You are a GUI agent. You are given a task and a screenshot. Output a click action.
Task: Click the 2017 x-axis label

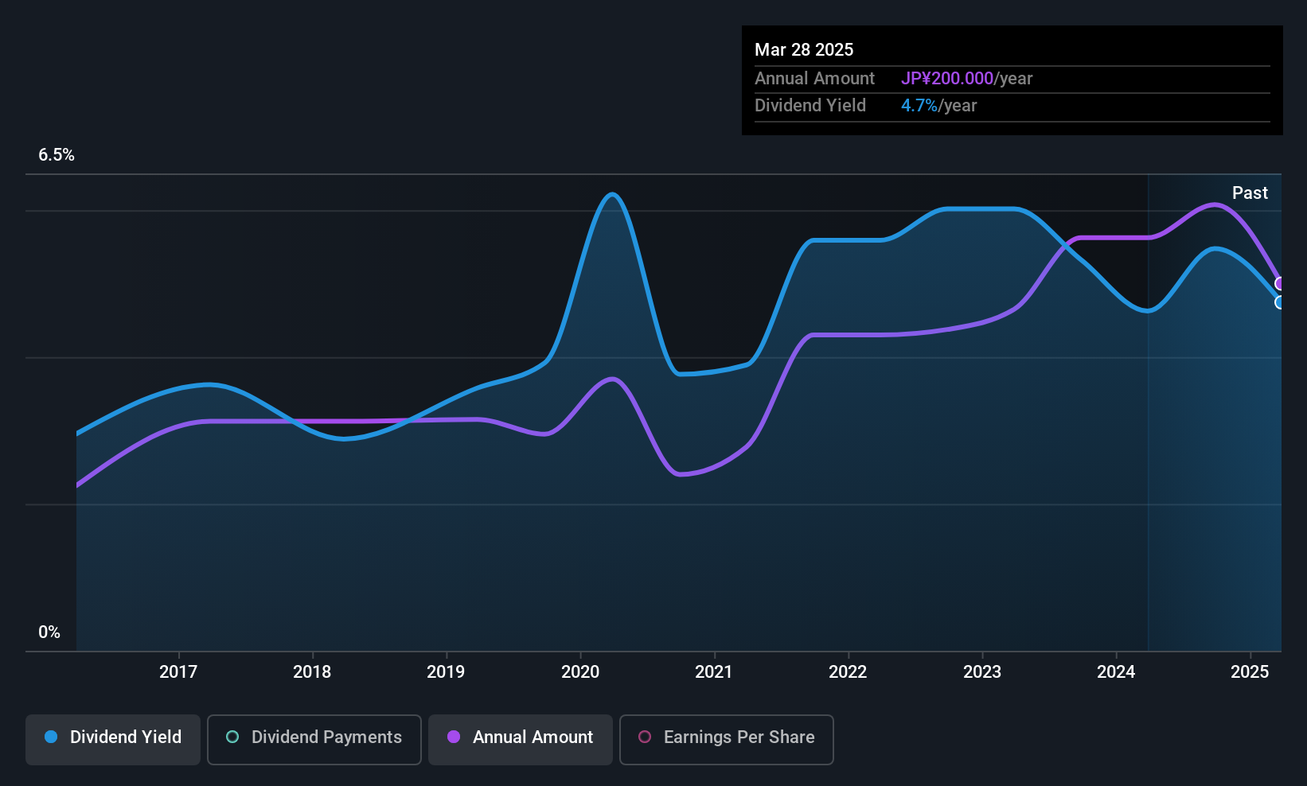click(x=178, y=672)
